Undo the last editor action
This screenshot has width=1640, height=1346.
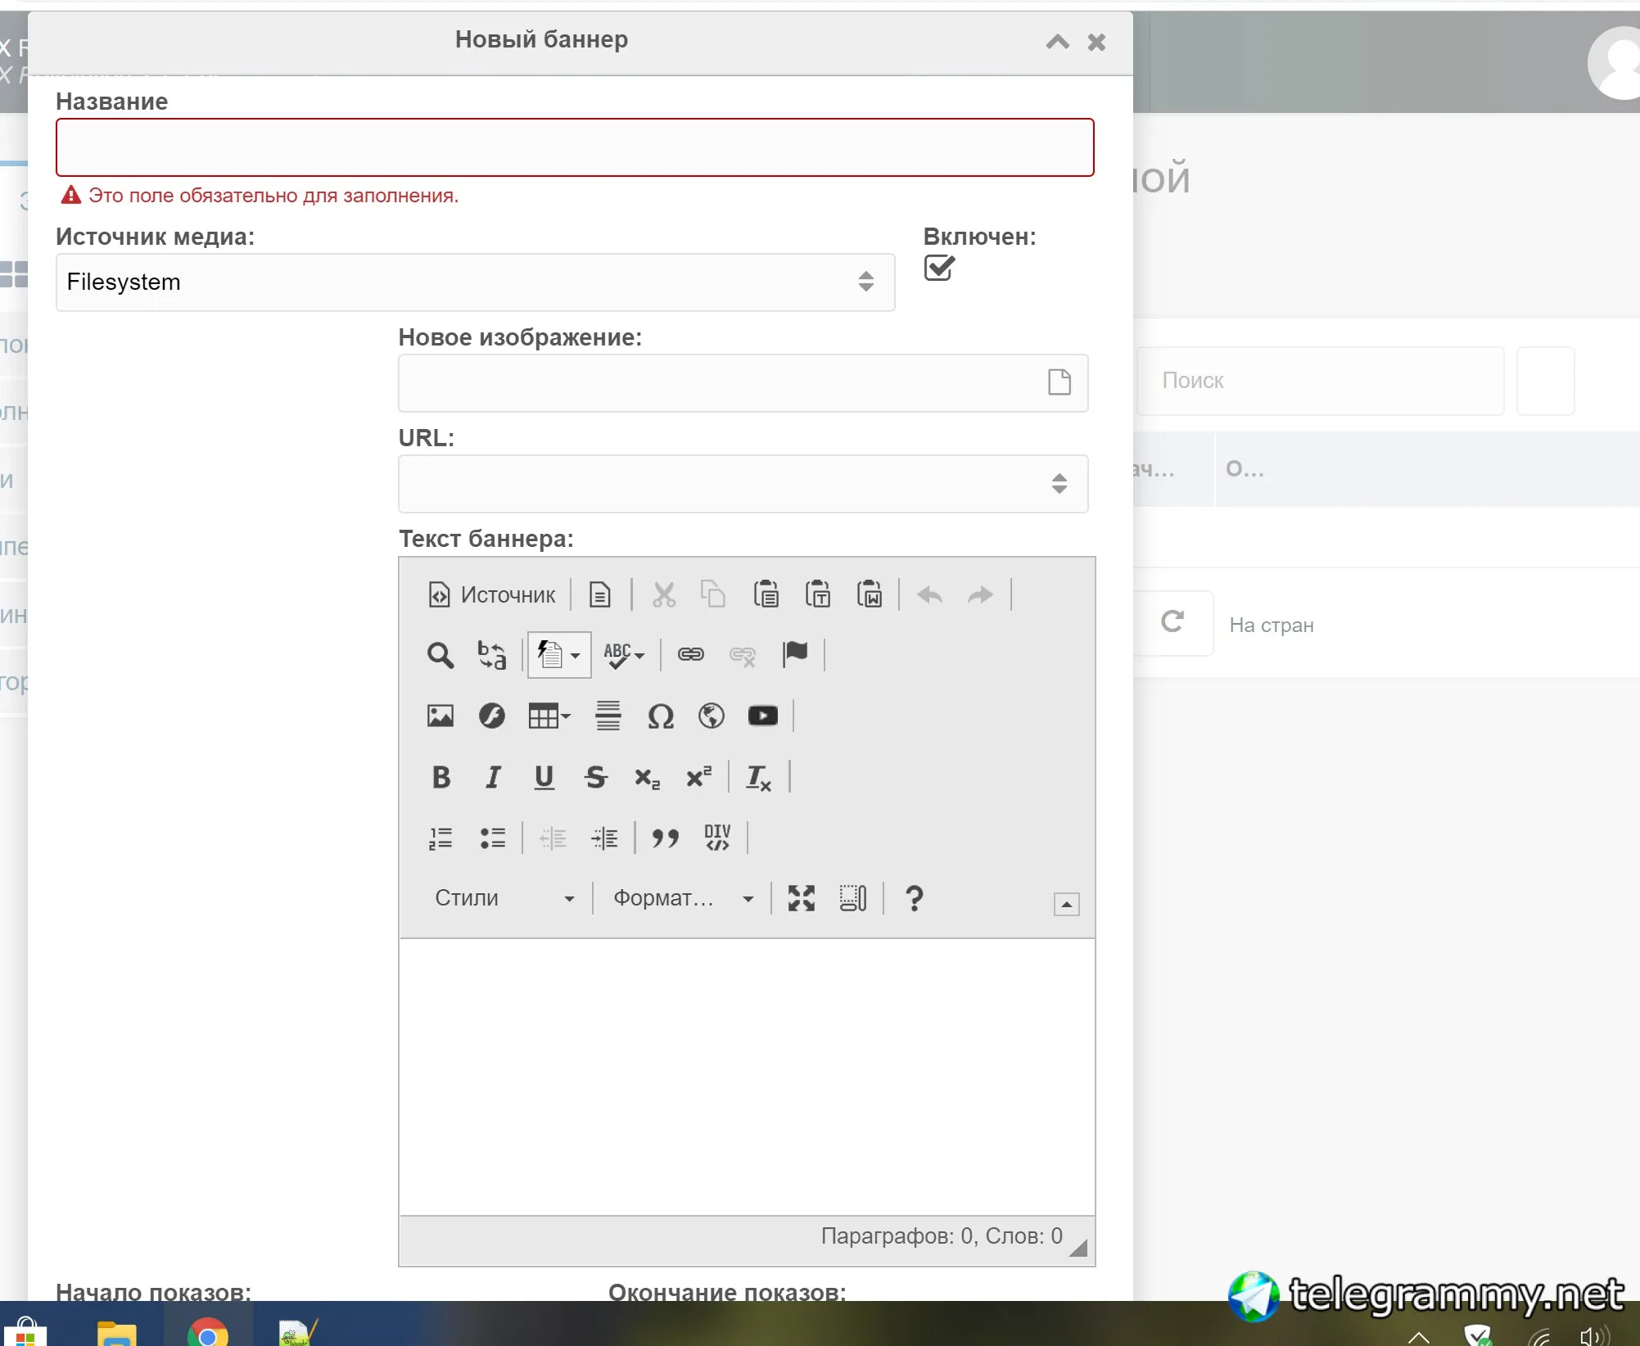(x=929, y=594)
